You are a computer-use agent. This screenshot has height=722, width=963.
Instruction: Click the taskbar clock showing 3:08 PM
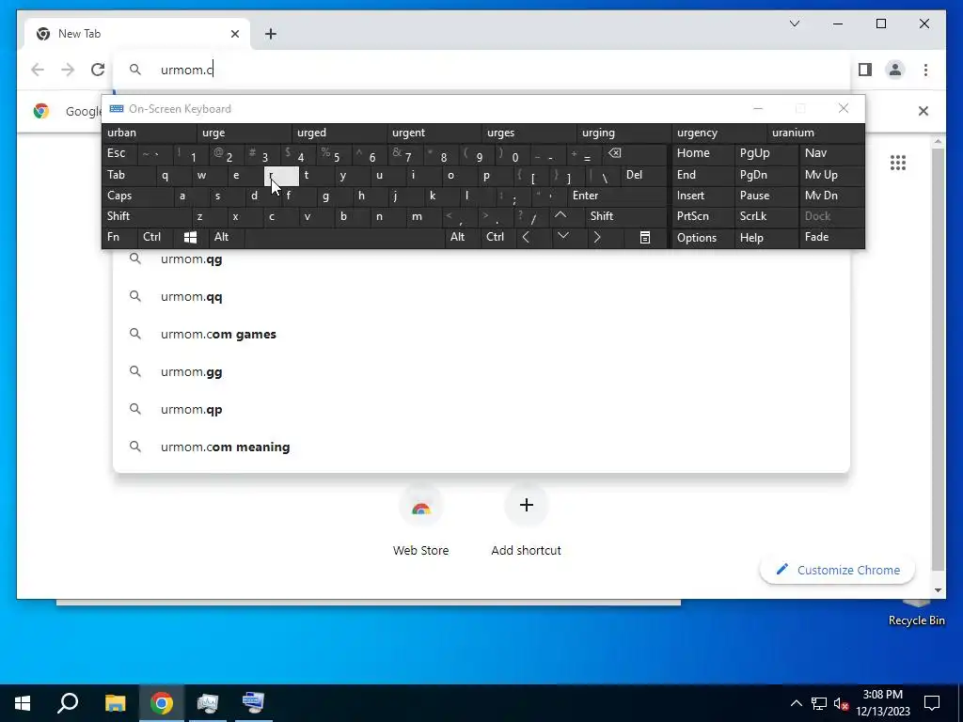[x=882, y=703]
